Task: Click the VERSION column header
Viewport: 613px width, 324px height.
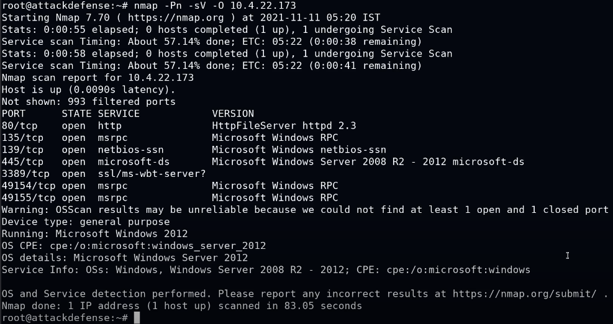Action: [x=233, y=114]
